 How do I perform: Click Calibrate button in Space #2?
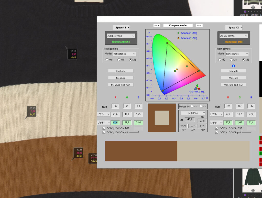233,71
